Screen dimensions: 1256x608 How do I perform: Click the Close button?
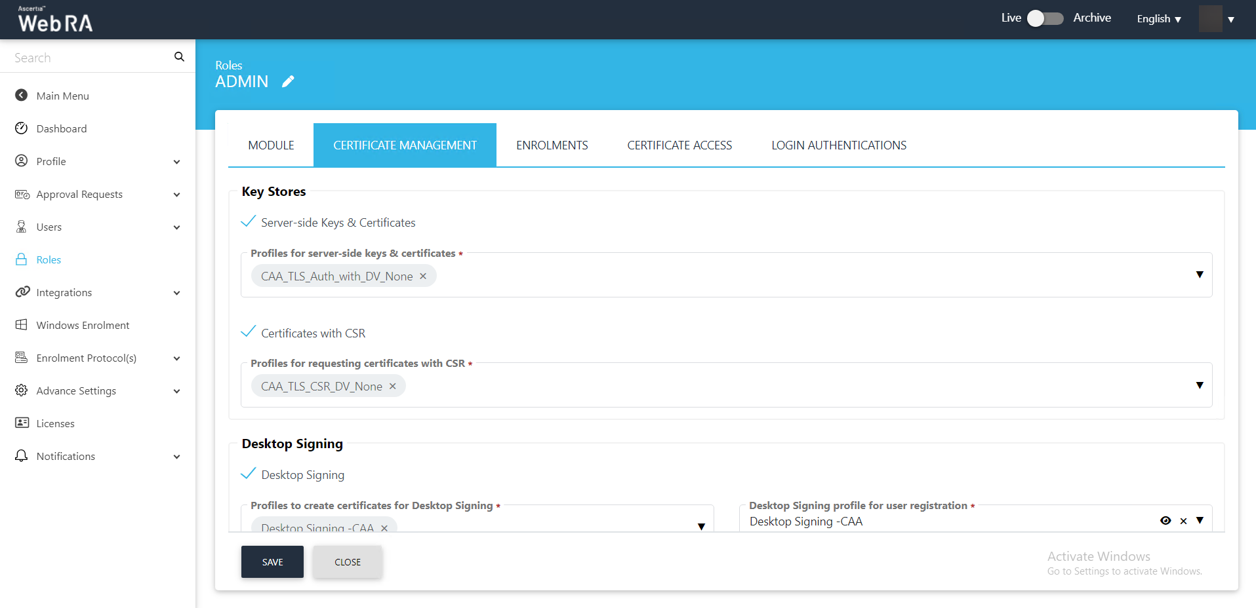click(347, 562)
